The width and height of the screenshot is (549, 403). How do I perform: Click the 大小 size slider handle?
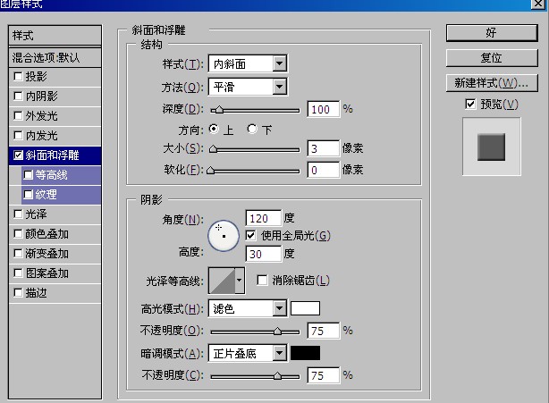pyautogui.click(x=213, y=149)
